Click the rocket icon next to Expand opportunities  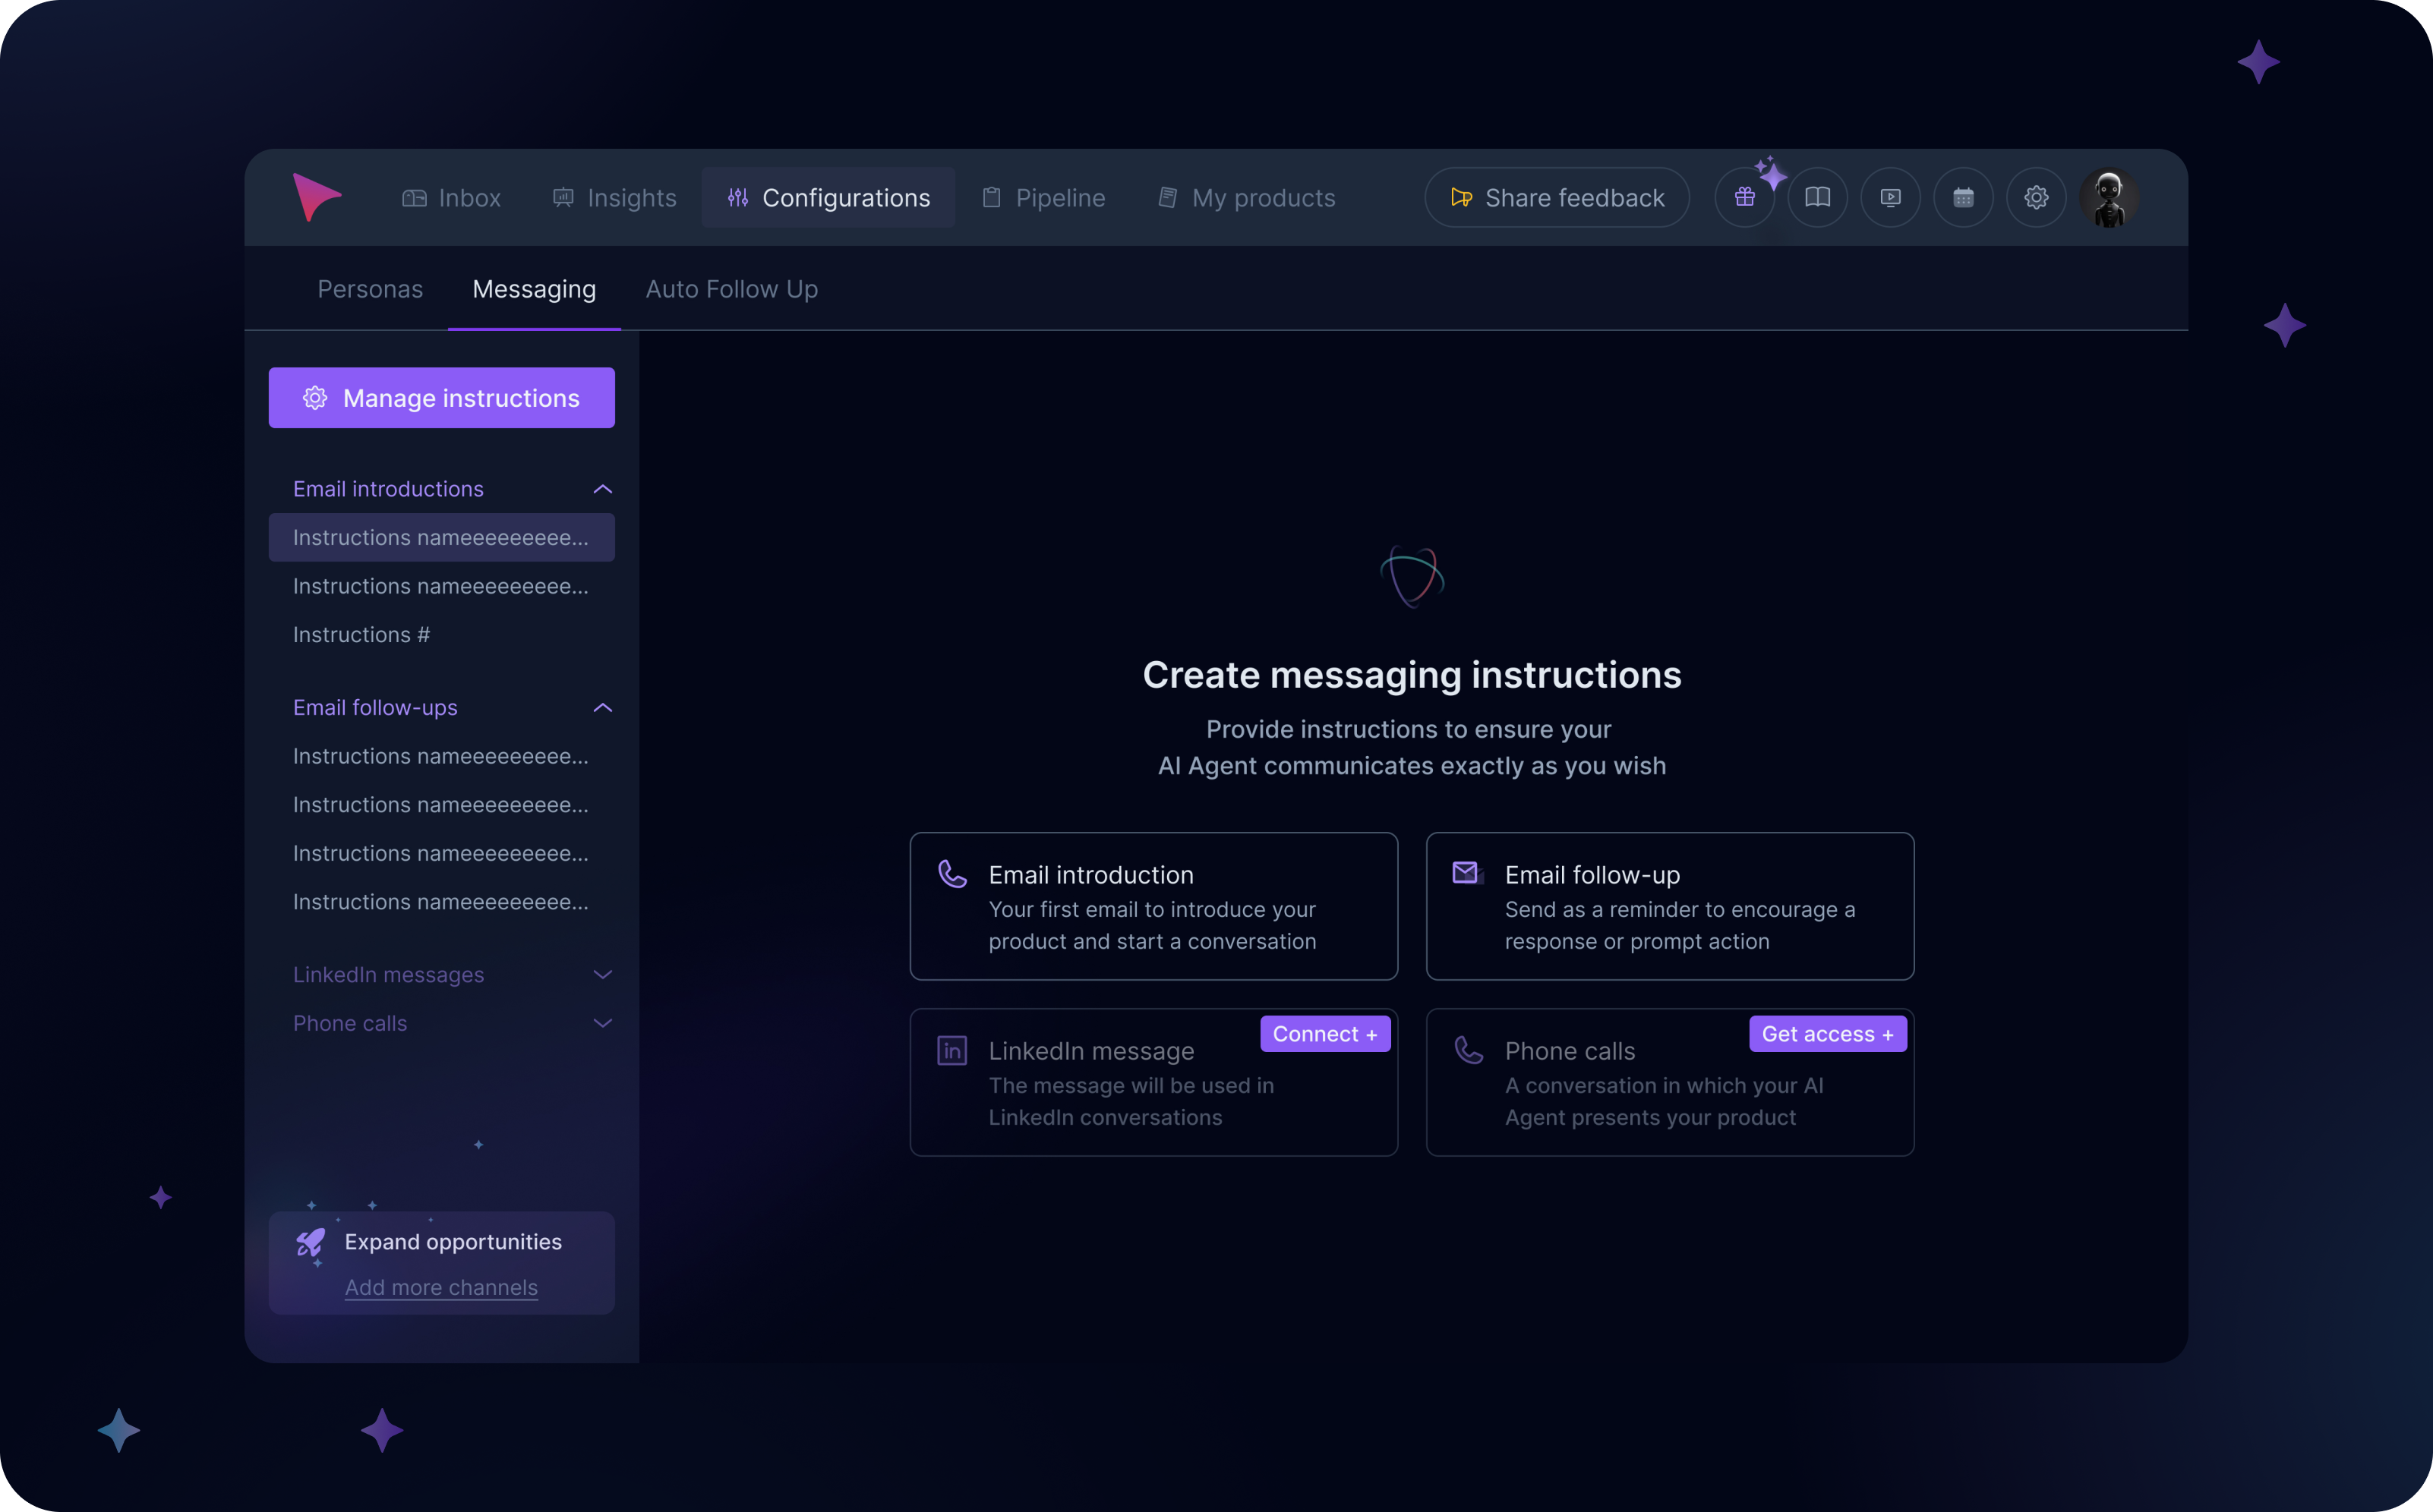[310, 1244]
